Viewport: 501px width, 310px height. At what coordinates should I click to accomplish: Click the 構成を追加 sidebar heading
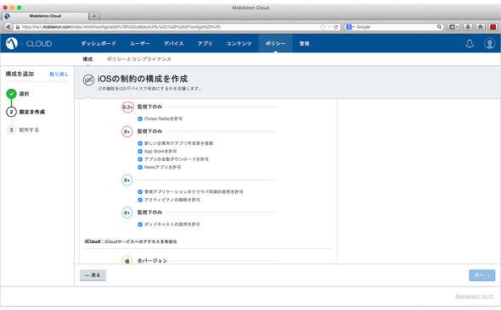(x=20, y=74)
